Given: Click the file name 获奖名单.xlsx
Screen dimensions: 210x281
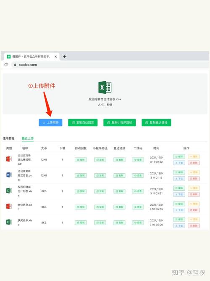Looking at the screenshot, I should click(25, 223).
